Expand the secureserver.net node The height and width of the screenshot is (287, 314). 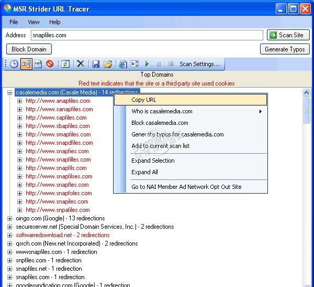(9, 227)
